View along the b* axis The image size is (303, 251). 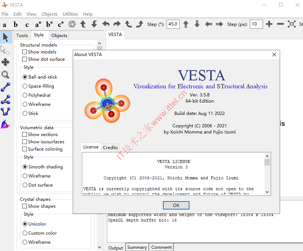[x=49, y=24]
